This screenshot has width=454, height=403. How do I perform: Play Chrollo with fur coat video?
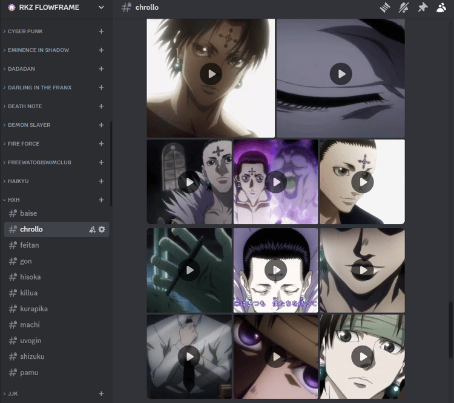pos(189,182)
